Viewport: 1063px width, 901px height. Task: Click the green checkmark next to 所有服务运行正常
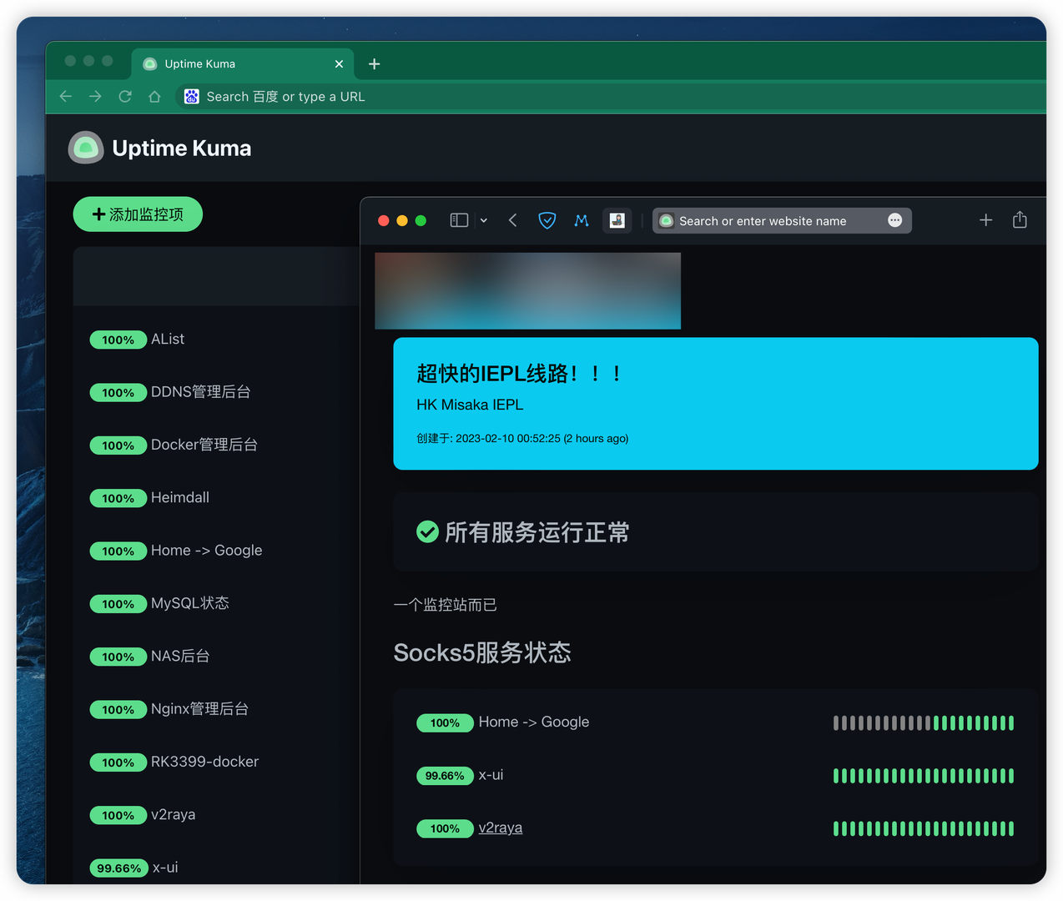coord(427,531)
